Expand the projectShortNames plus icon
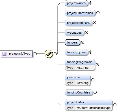 [x=98, y=13]
